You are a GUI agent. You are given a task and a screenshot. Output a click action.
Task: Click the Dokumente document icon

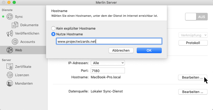pos(15,25)
